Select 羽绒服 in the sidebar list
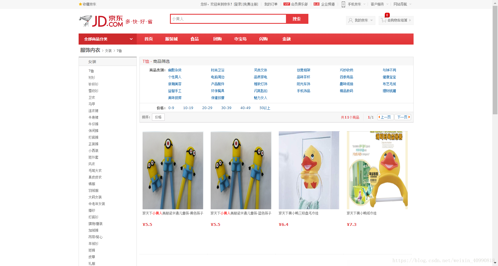The image size is (498, 266). [93, 190]
